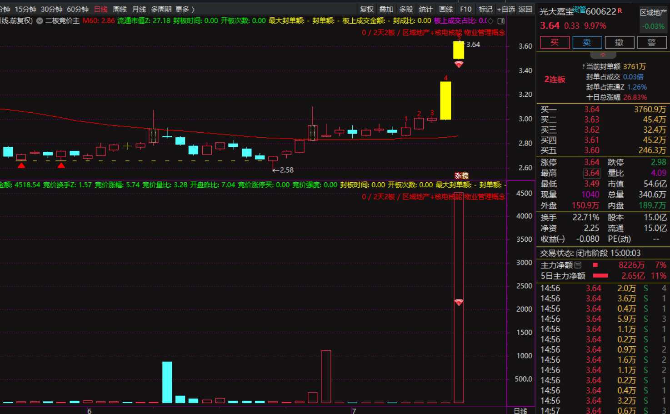Toggle 复权 price adjustment in the toolbar
The image size is (670, 414).
click(366, 9)
